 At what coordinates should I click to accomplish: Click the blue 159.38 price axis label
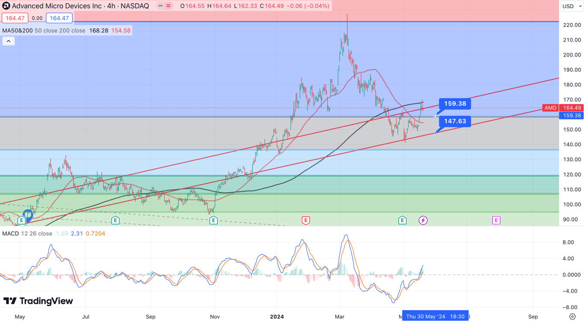[x=571, y=116]
